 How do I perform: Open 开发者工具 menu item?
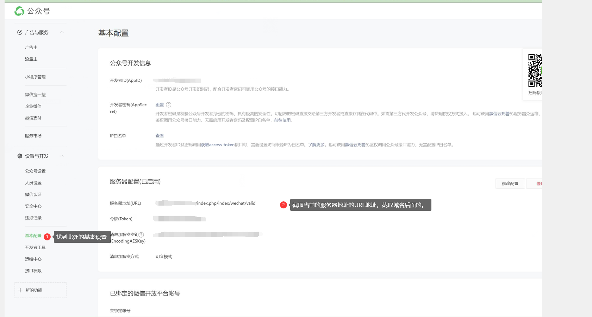click(x=35, y=247)
